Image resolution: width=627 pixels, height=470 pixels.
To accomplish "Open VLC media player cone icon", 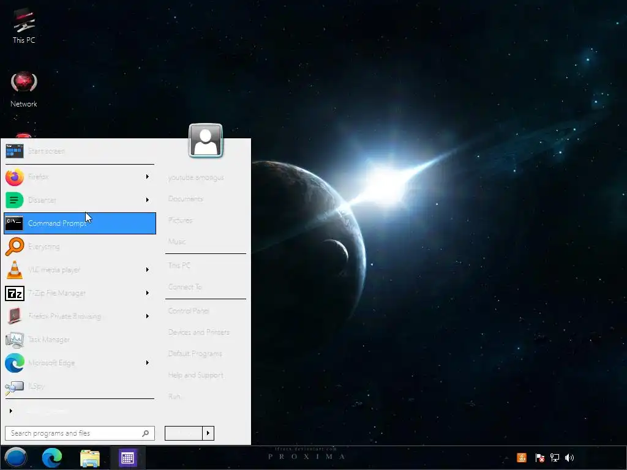I will [x=15, y=270].
